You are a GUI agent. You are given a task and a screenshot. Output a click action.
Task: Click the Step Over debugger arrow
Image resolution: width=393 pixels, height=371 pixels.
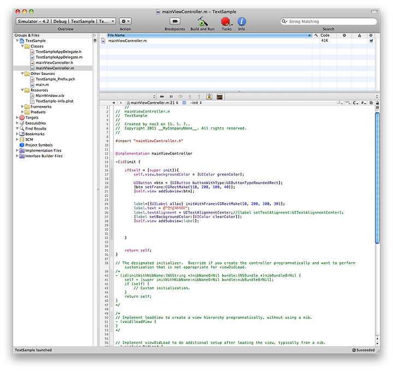(x=181, y=97)
